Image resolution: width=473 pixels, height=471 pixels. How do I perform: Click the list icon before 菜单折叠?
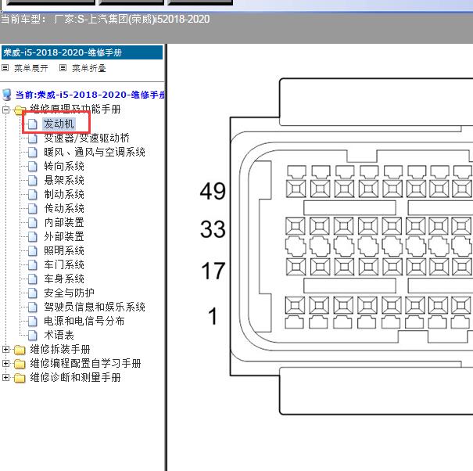pos(63,67)
